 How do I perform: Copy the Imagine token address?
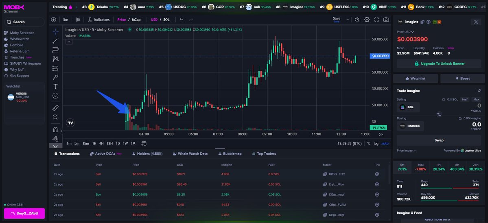422,22
